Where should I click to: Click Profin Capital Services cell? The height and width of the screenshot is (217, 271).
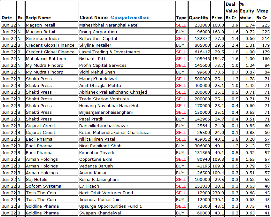(127, 66)
